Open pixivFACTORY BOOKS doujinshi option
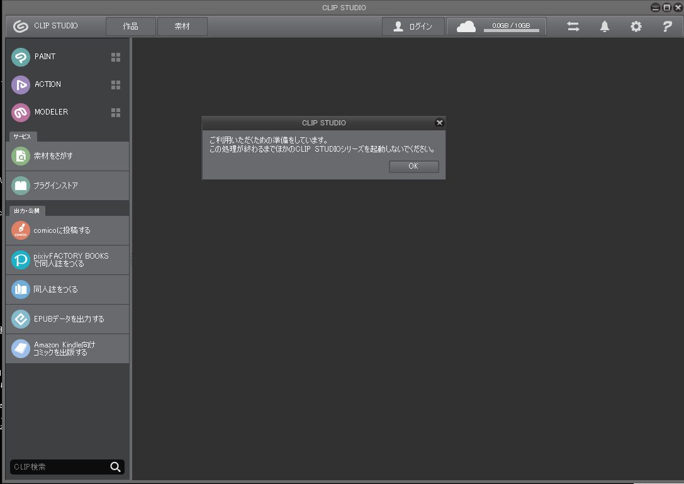 tap(67, 260)
